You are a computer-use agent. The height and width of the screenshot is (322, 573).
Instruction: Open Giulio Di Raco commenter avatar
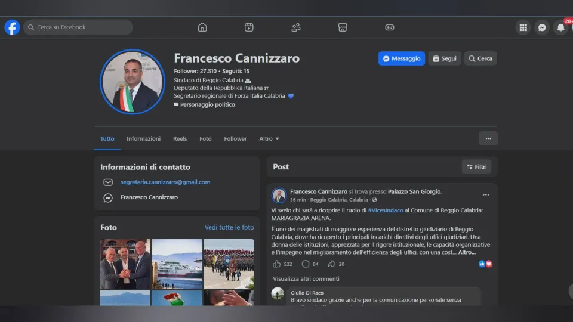tap(278, 293)
